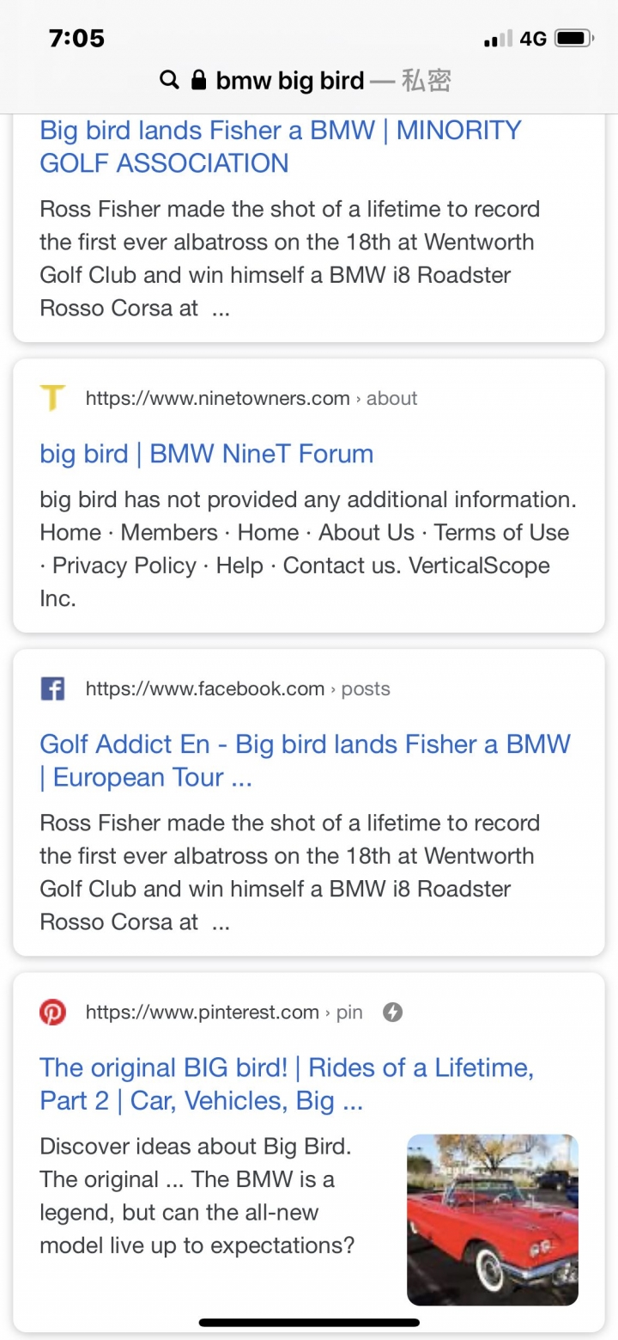
Task: Click the Facebook favicon icon
Action: tap(53, 689)
